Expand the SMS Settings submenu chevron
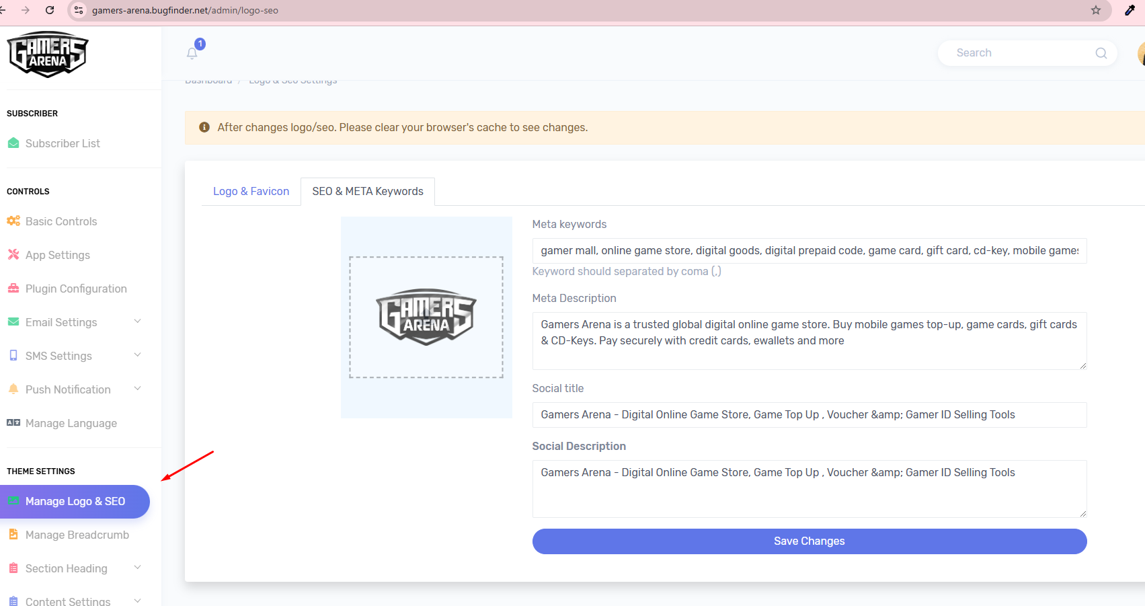 point(138,355)
